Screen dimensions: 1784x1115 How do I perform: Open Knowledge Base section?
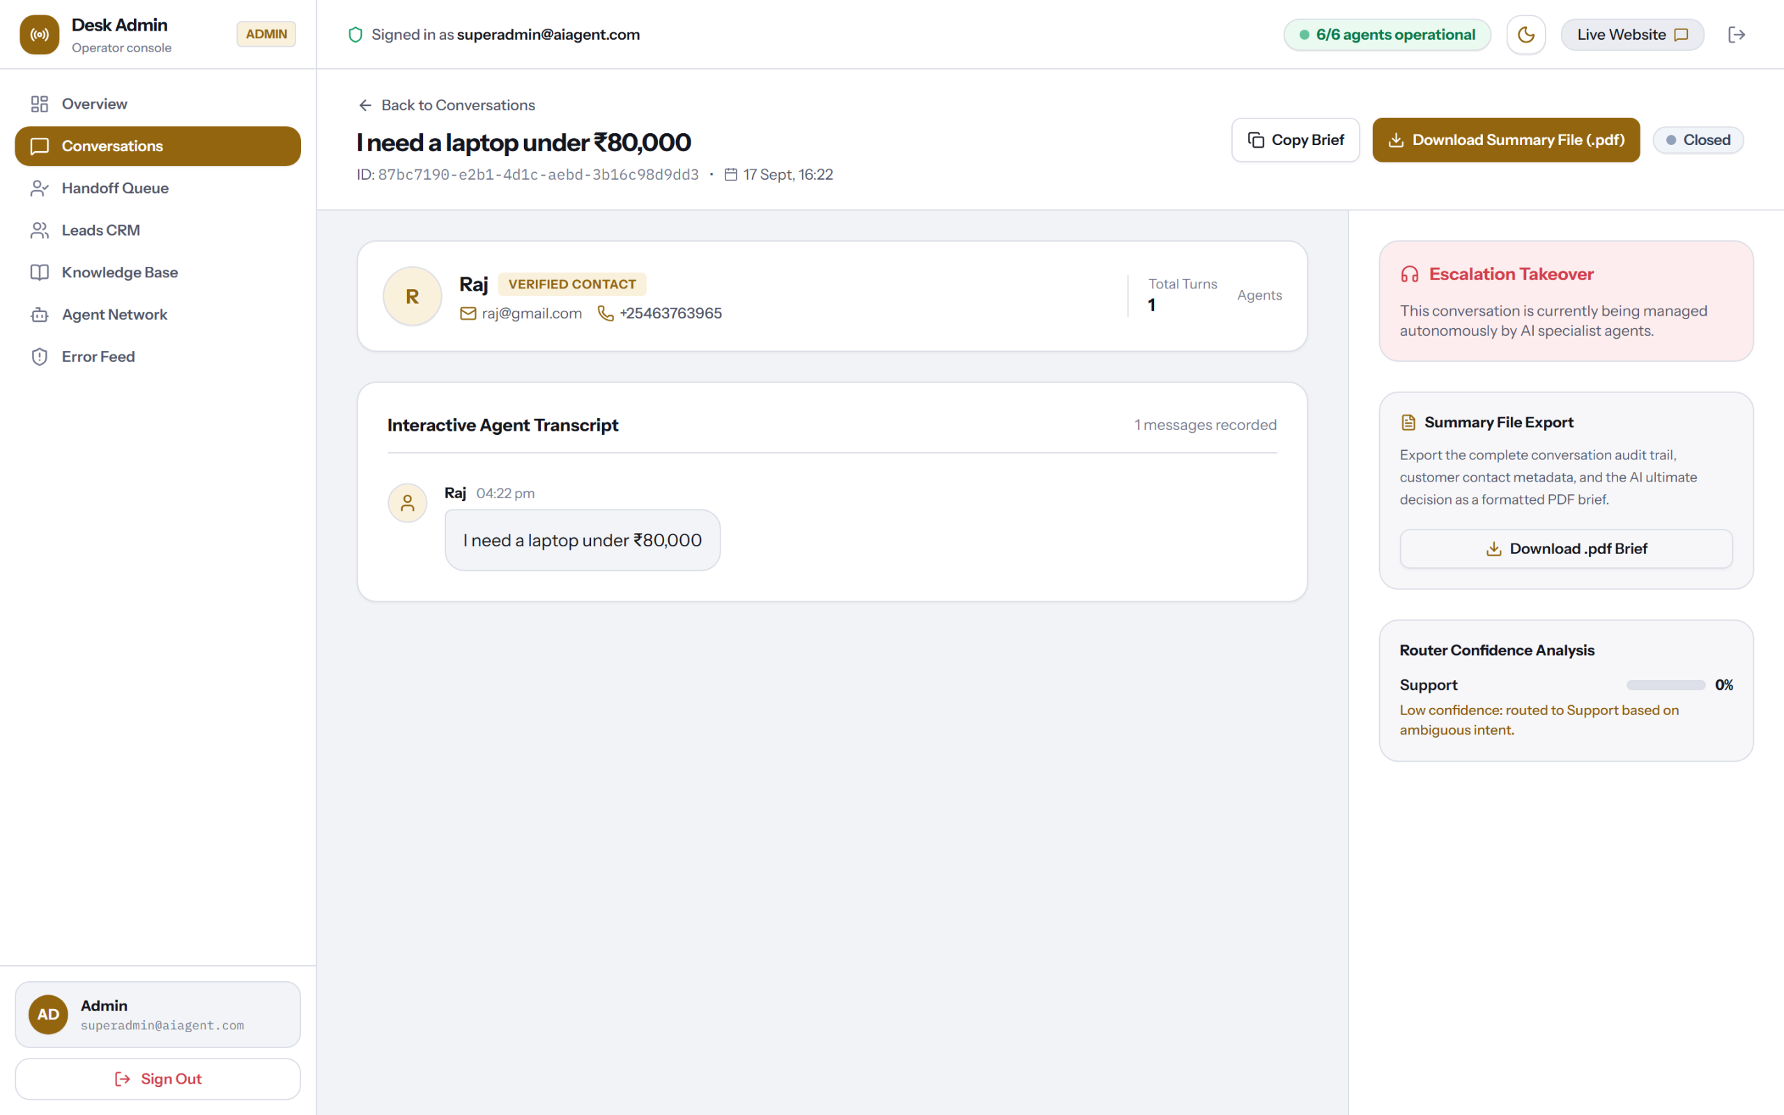pos(157,272)
